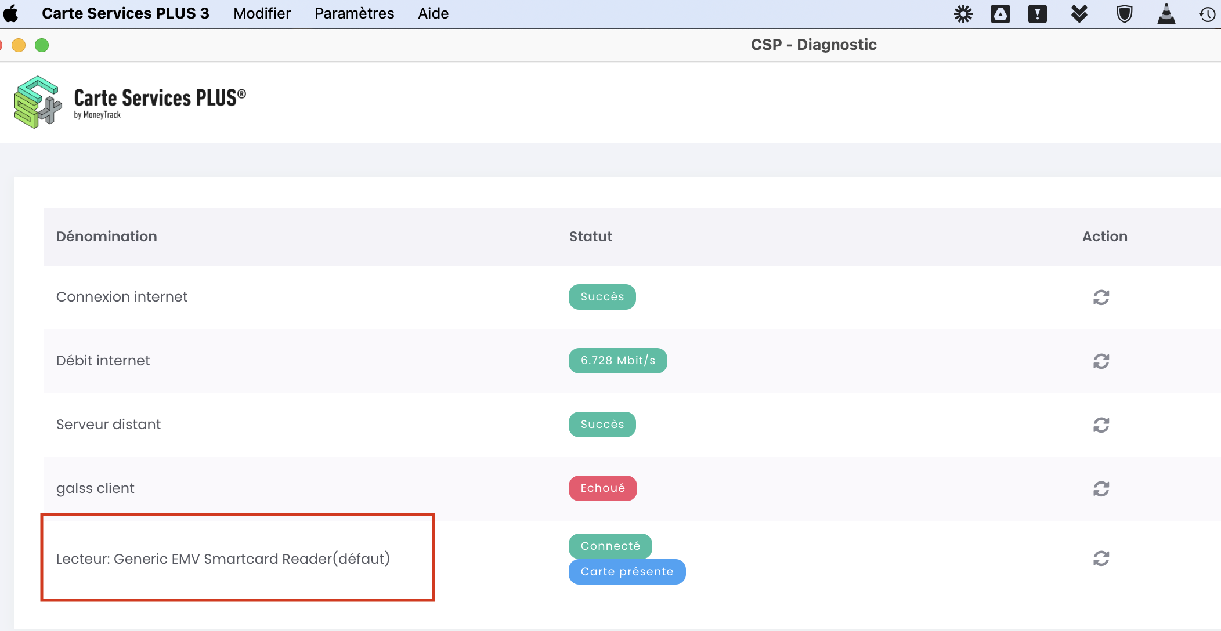
Task: Open the VLC cone menu bar icon
Action: click(x=1166, y=13)
